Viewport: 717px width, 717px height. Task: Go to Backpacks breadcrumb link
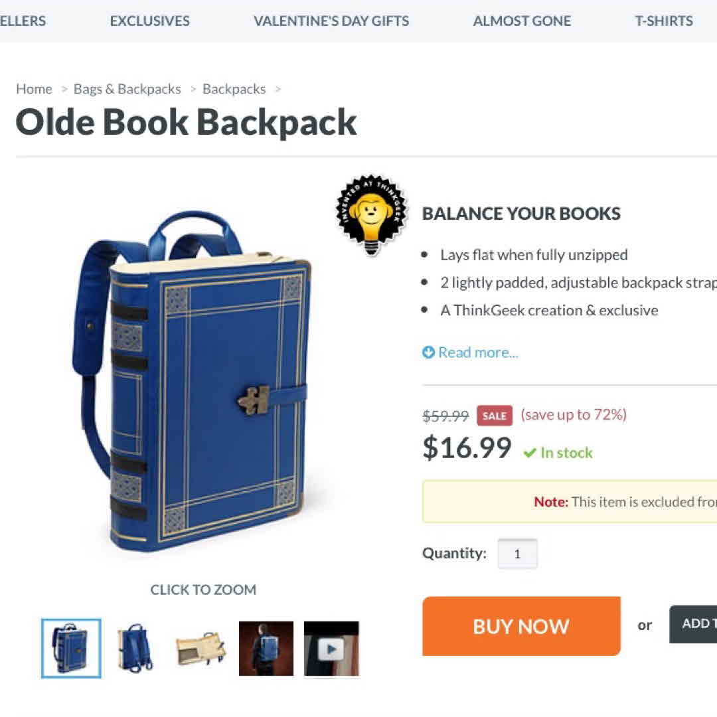(x=234, y=89)
